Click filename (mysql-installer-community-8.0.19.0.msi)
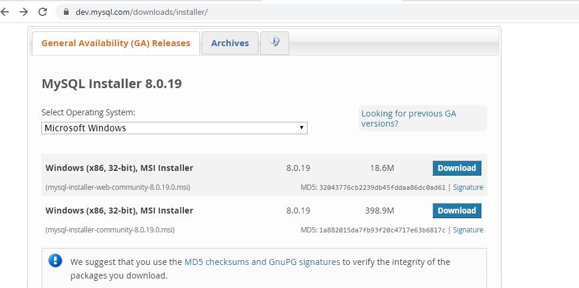Viewport: 579px width, 288px height. 110,229
